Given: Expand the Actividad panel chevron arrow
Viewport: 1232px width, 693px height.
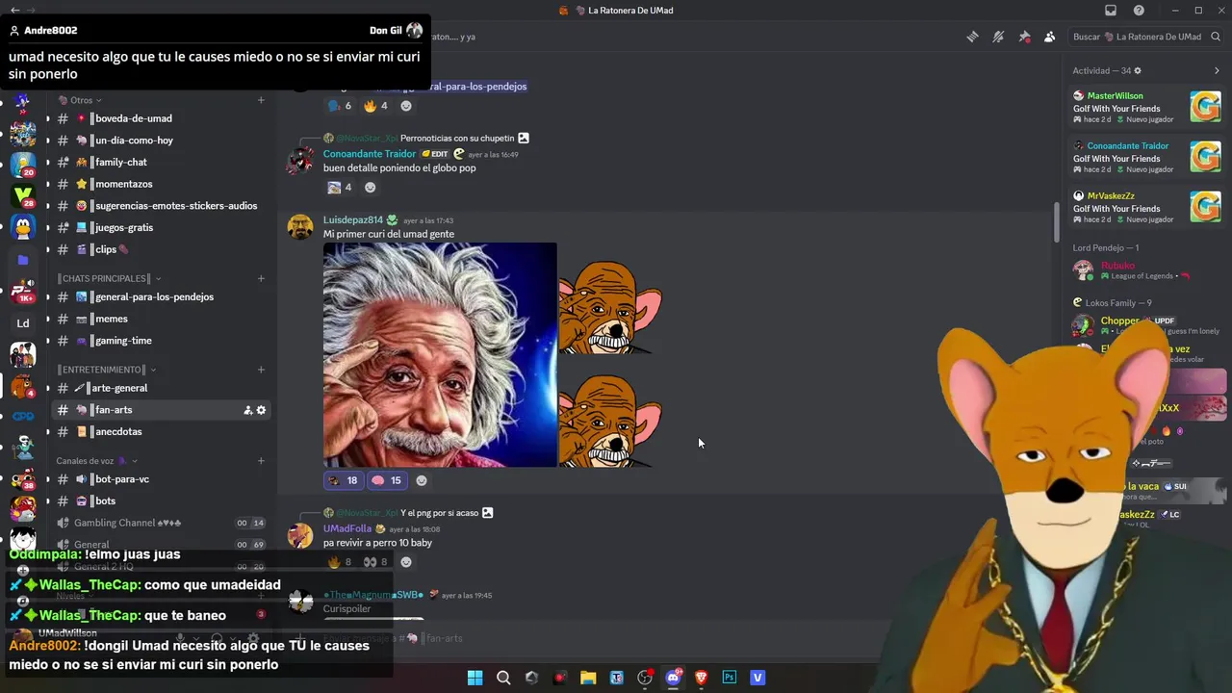Looking at the screenshot, I should coord(1217,70).
